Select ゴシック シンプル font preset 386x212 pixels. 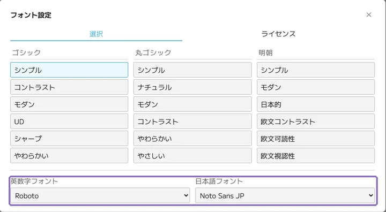pos(69,70)
